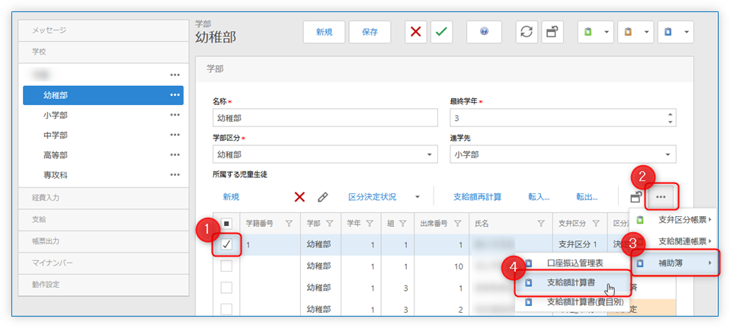Screen dimensions: 730x328
Task: Open the マイナンバー section in sidebar
Action: pyautogui.click(x=104, y=263)
